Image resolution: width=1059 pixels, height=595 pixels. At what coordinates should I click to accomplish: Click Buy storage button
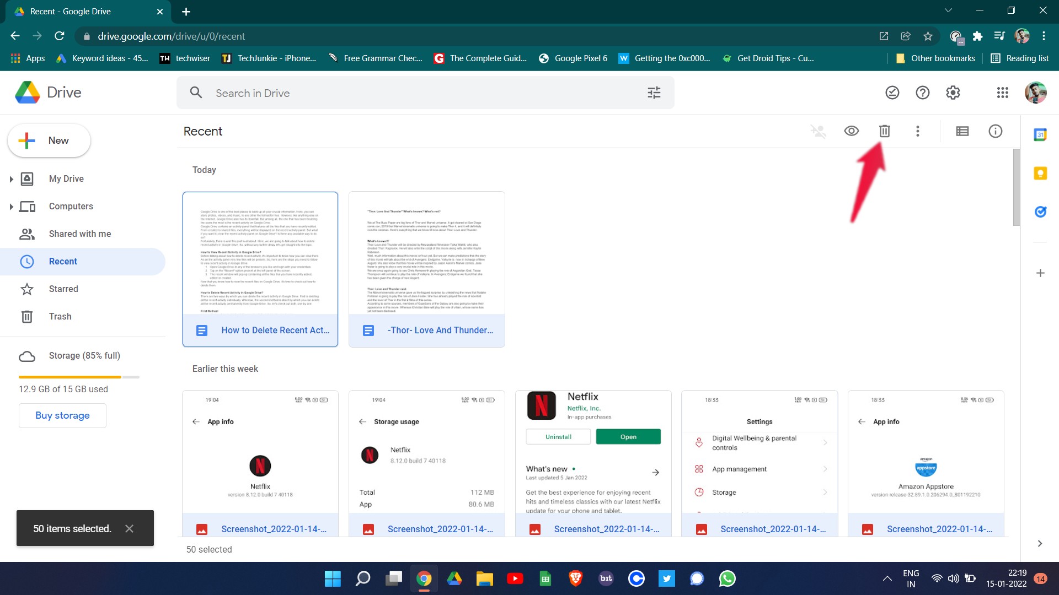pos(62,415)
